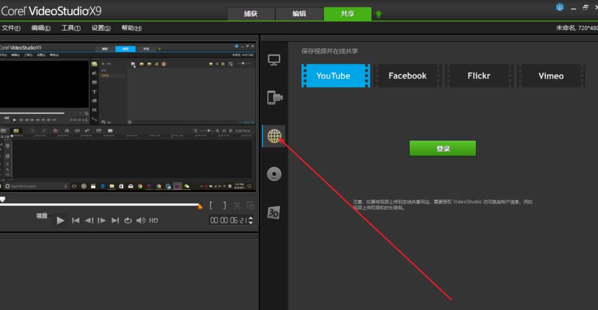598x310 pixels.
Task: Toggle repeat playback
Action: 128,220
